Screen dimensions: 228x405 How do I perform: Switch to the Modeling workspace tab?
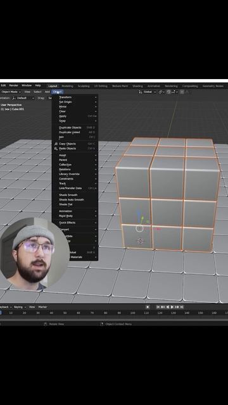coord(67,86)
